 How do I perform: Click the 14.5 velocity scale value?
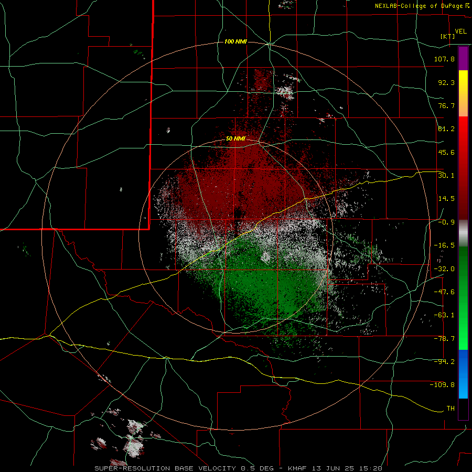(x=446, y=199)
